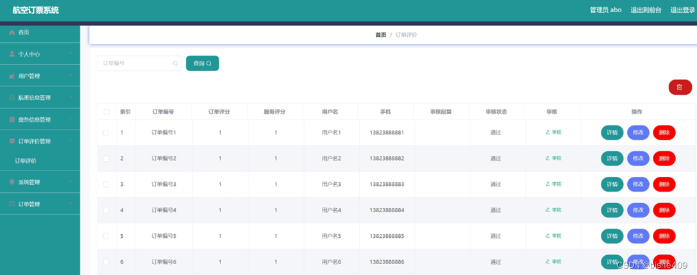Click the 首页 breadcrumb link

pos(381,35)
